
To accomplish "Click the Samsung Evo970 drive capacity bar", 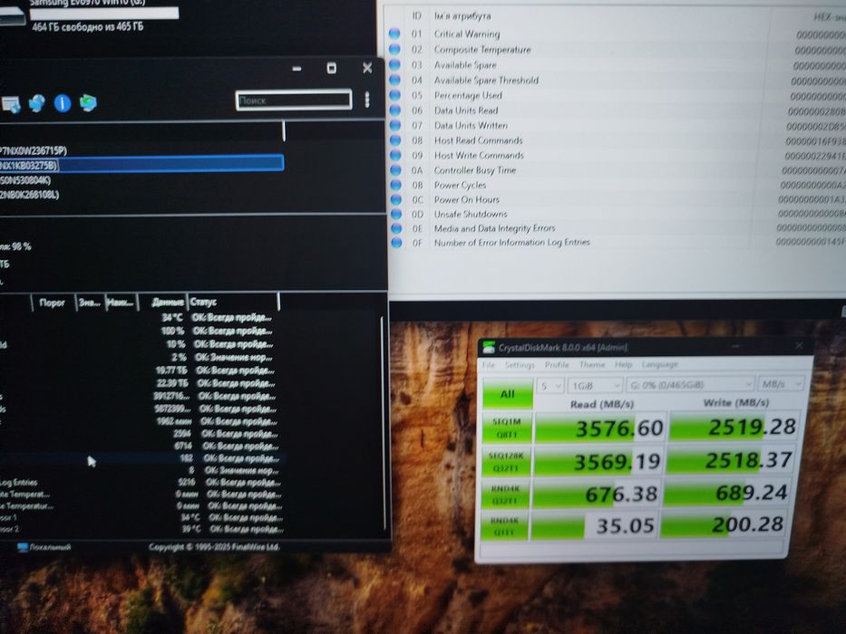I will click(x=104, y=14).
